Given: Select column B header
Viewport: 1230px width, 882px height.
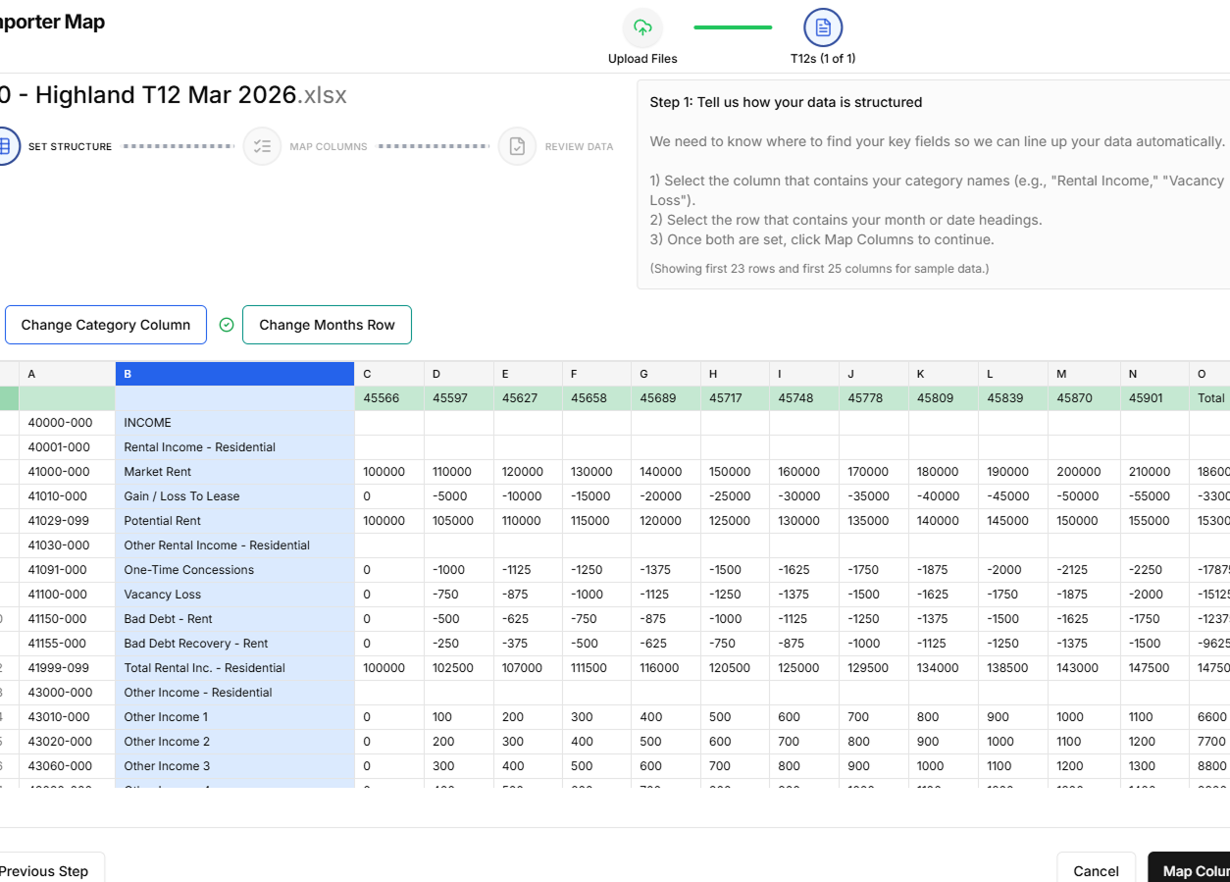Looking at the screenshot, I should [234, 374].
